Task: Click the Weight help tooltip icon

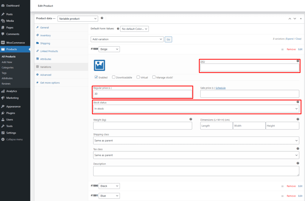Action: [x=191, y=119]
